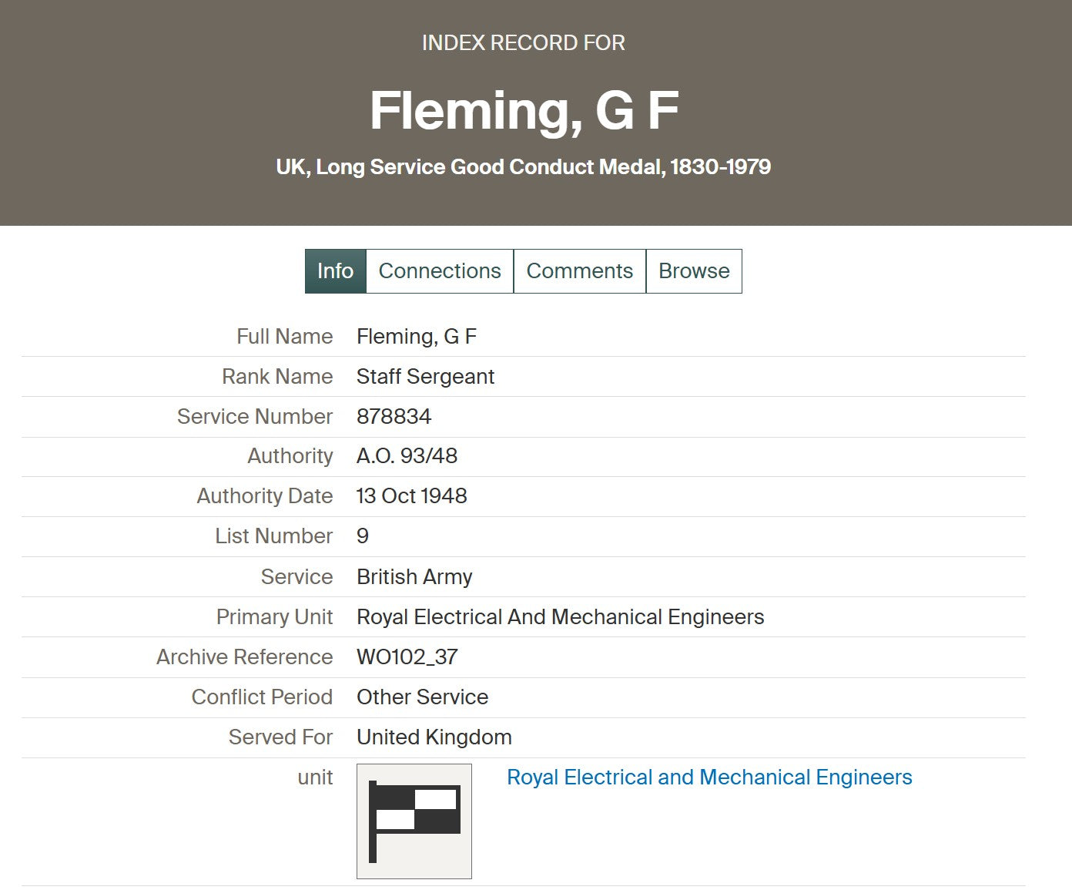Open the Royal Electrical and Mechanical Engineers link
This screenshot has width=1072, height=890.
[x=709, y=777]
